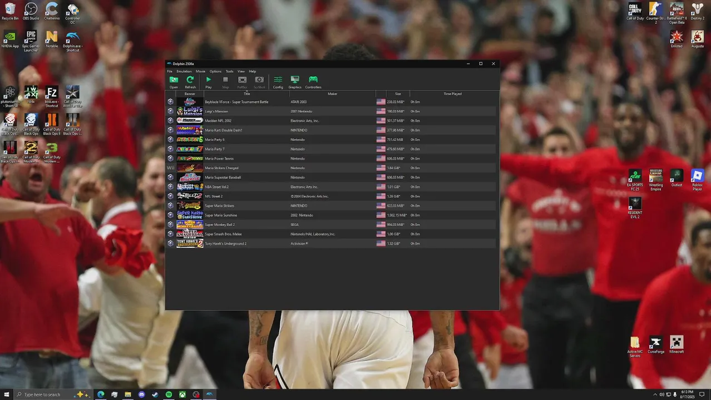Image resolution: width=711 pixels, height=400 pixels.
Task: Click the Banner column header
Action: coord(190,94)
